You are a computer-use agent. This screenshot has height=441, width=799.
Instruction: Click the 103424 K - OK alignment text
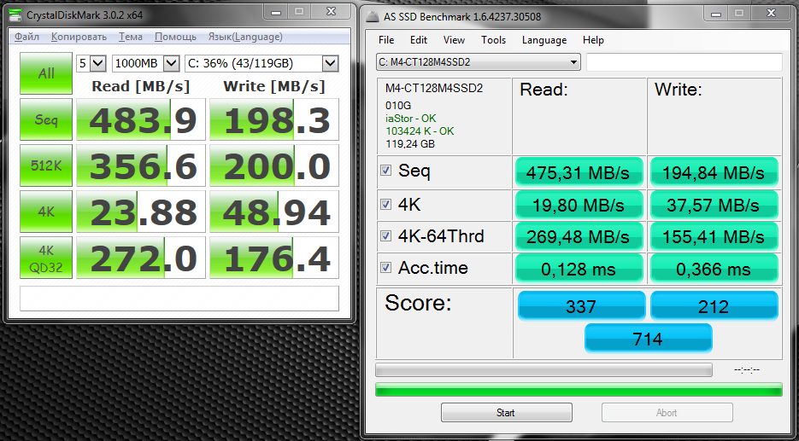[420, 131]
